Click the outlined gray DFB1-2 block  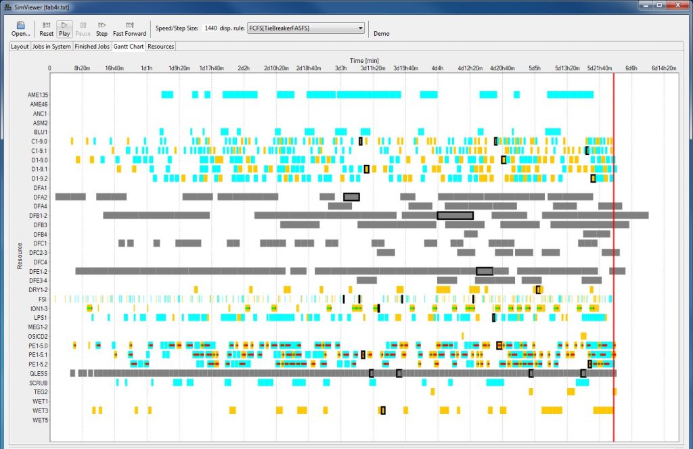coord(455,215)
